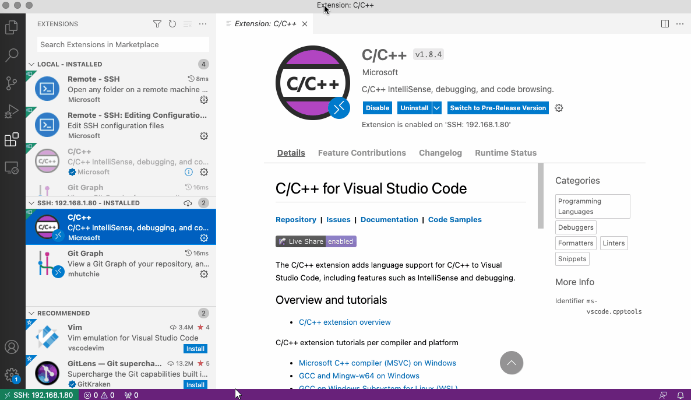Open the feedback icon in status bar

(x=663, y=395)
